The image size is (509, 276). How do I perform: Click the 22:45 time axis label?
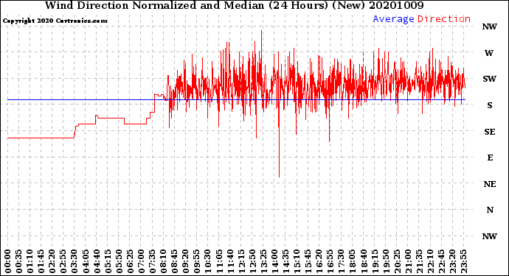pyautogui.click(x=441, y=261)
